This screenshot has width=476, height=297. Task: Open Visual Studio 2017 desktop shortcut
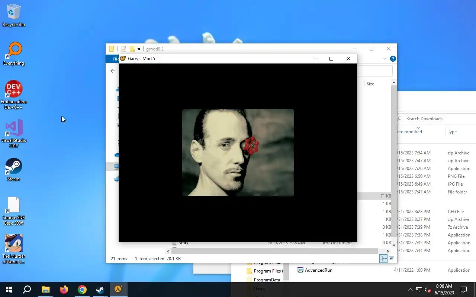(14, 133)
